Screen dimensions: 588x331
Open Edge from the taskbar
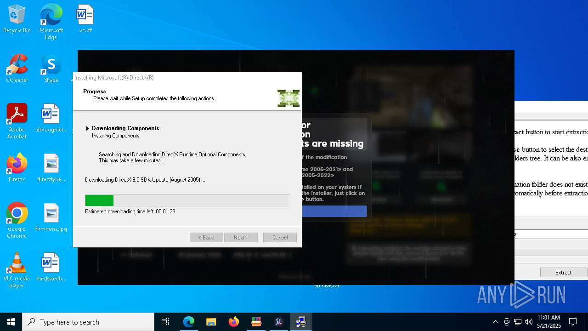[x=189, y=322]
